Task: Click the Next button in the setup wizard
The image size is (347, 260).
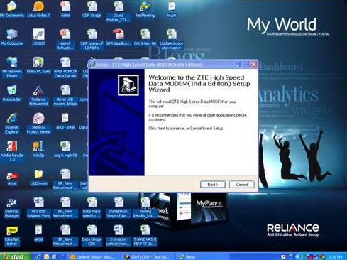Action: [213, 185]
